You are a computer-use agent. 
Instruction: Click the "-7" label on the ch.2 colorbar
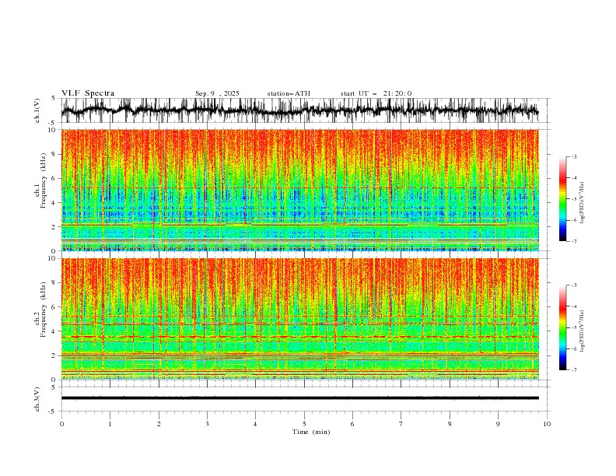click(573, 370)
